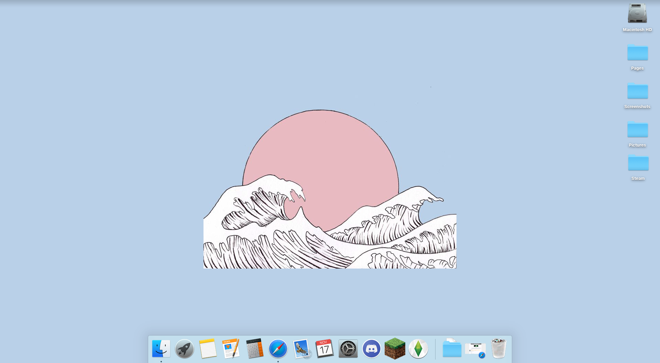Open the Notes app in Dock
Viewport: 660px width, 363px height.
point(208,349)
